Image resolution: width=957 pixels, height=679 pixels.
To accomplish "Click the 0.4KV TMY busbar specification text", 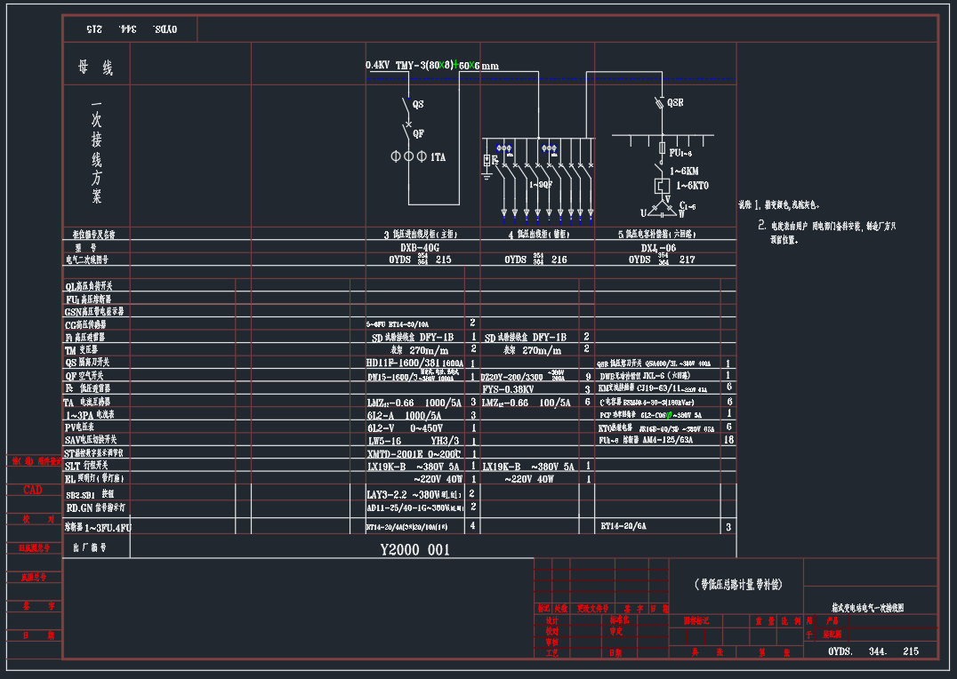I will tap(432, 66).
